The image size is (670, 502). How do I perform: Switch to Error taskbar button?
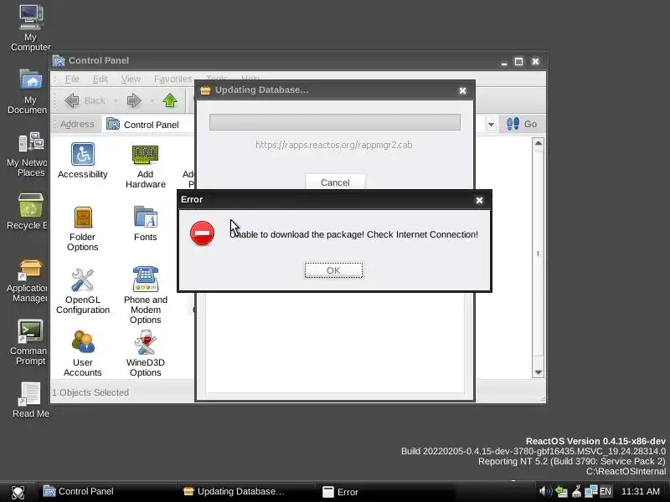386,492
